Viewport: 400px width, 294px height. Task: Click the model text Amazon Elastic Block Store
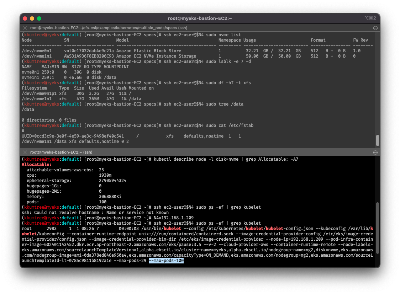[148, 51]
